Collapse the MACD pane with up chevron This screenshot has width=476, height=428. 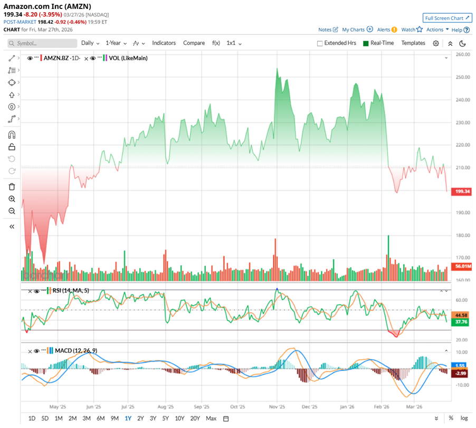click(x=446, y=350)
